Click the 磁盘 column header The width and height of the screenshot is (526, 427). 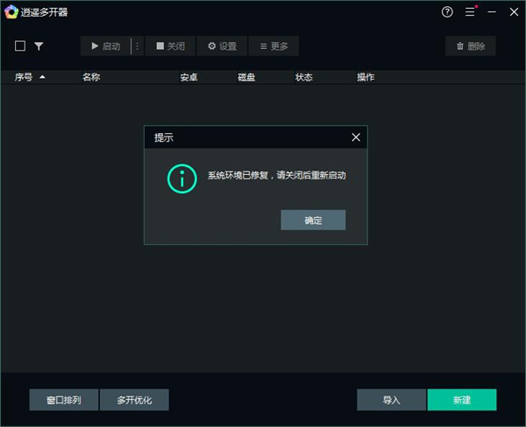(x=246, y=77)
